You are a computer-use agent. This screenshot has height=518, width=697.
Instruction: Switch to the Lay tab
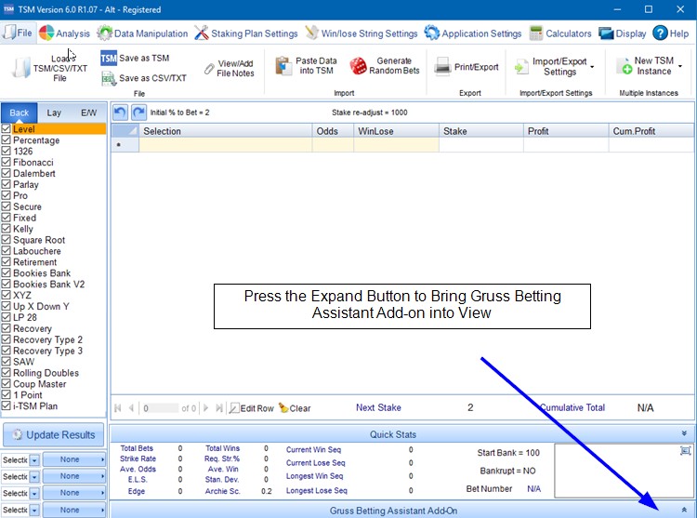pos(55,113)
